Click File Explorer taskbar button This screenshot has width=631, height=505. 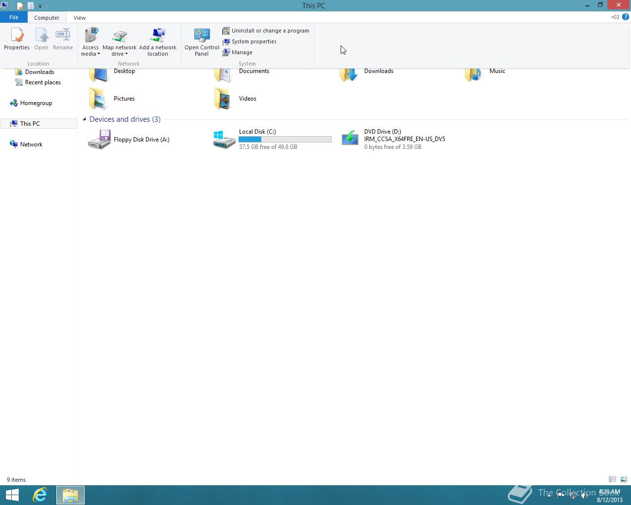pos(70,495)
